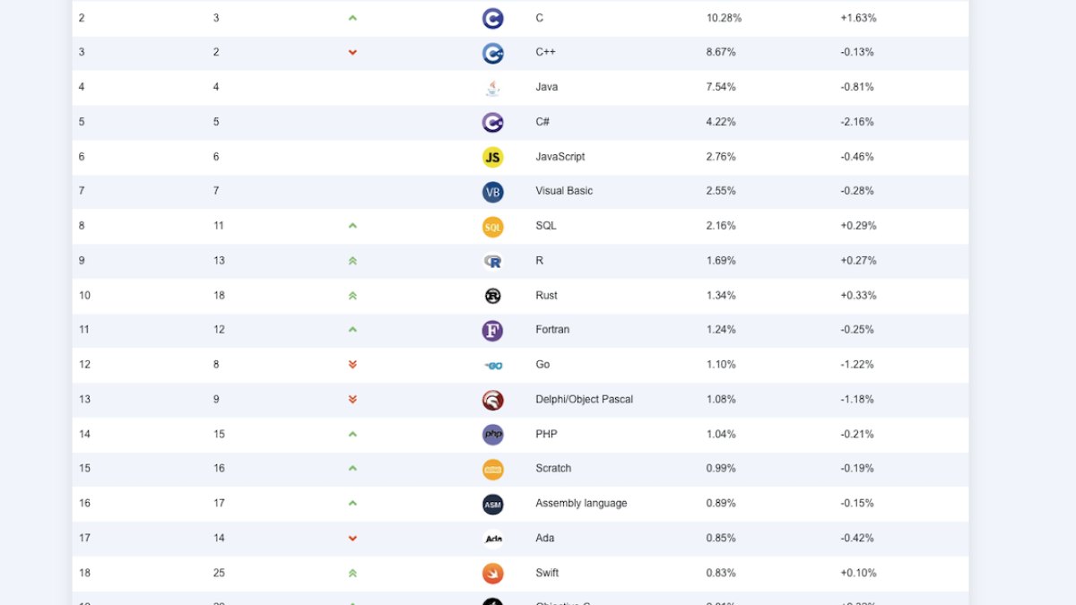Click the Go gopher logo icon
1076x605 pixels.
coord(492,366)
